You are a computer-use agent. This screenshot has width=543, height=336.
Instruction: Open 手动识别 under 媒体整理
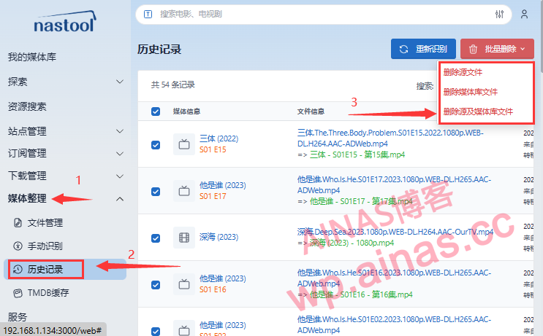(x=45, y=246)
